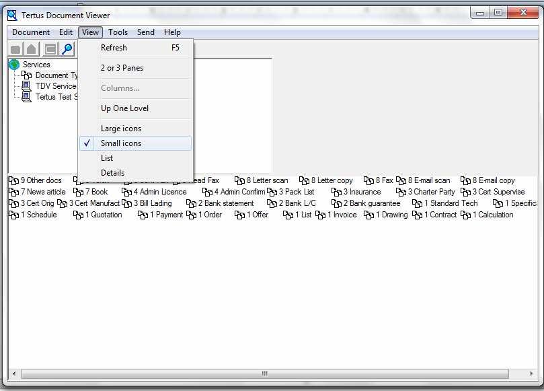The width and height of the screenshot is (544, 391).
Task: Click the 1 List item label
Action: pos(303,215)
